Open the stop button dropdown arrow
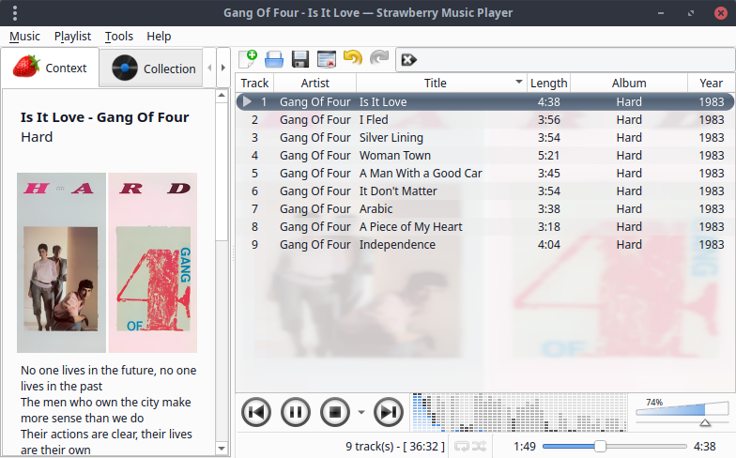 click(x=361, y=412)
